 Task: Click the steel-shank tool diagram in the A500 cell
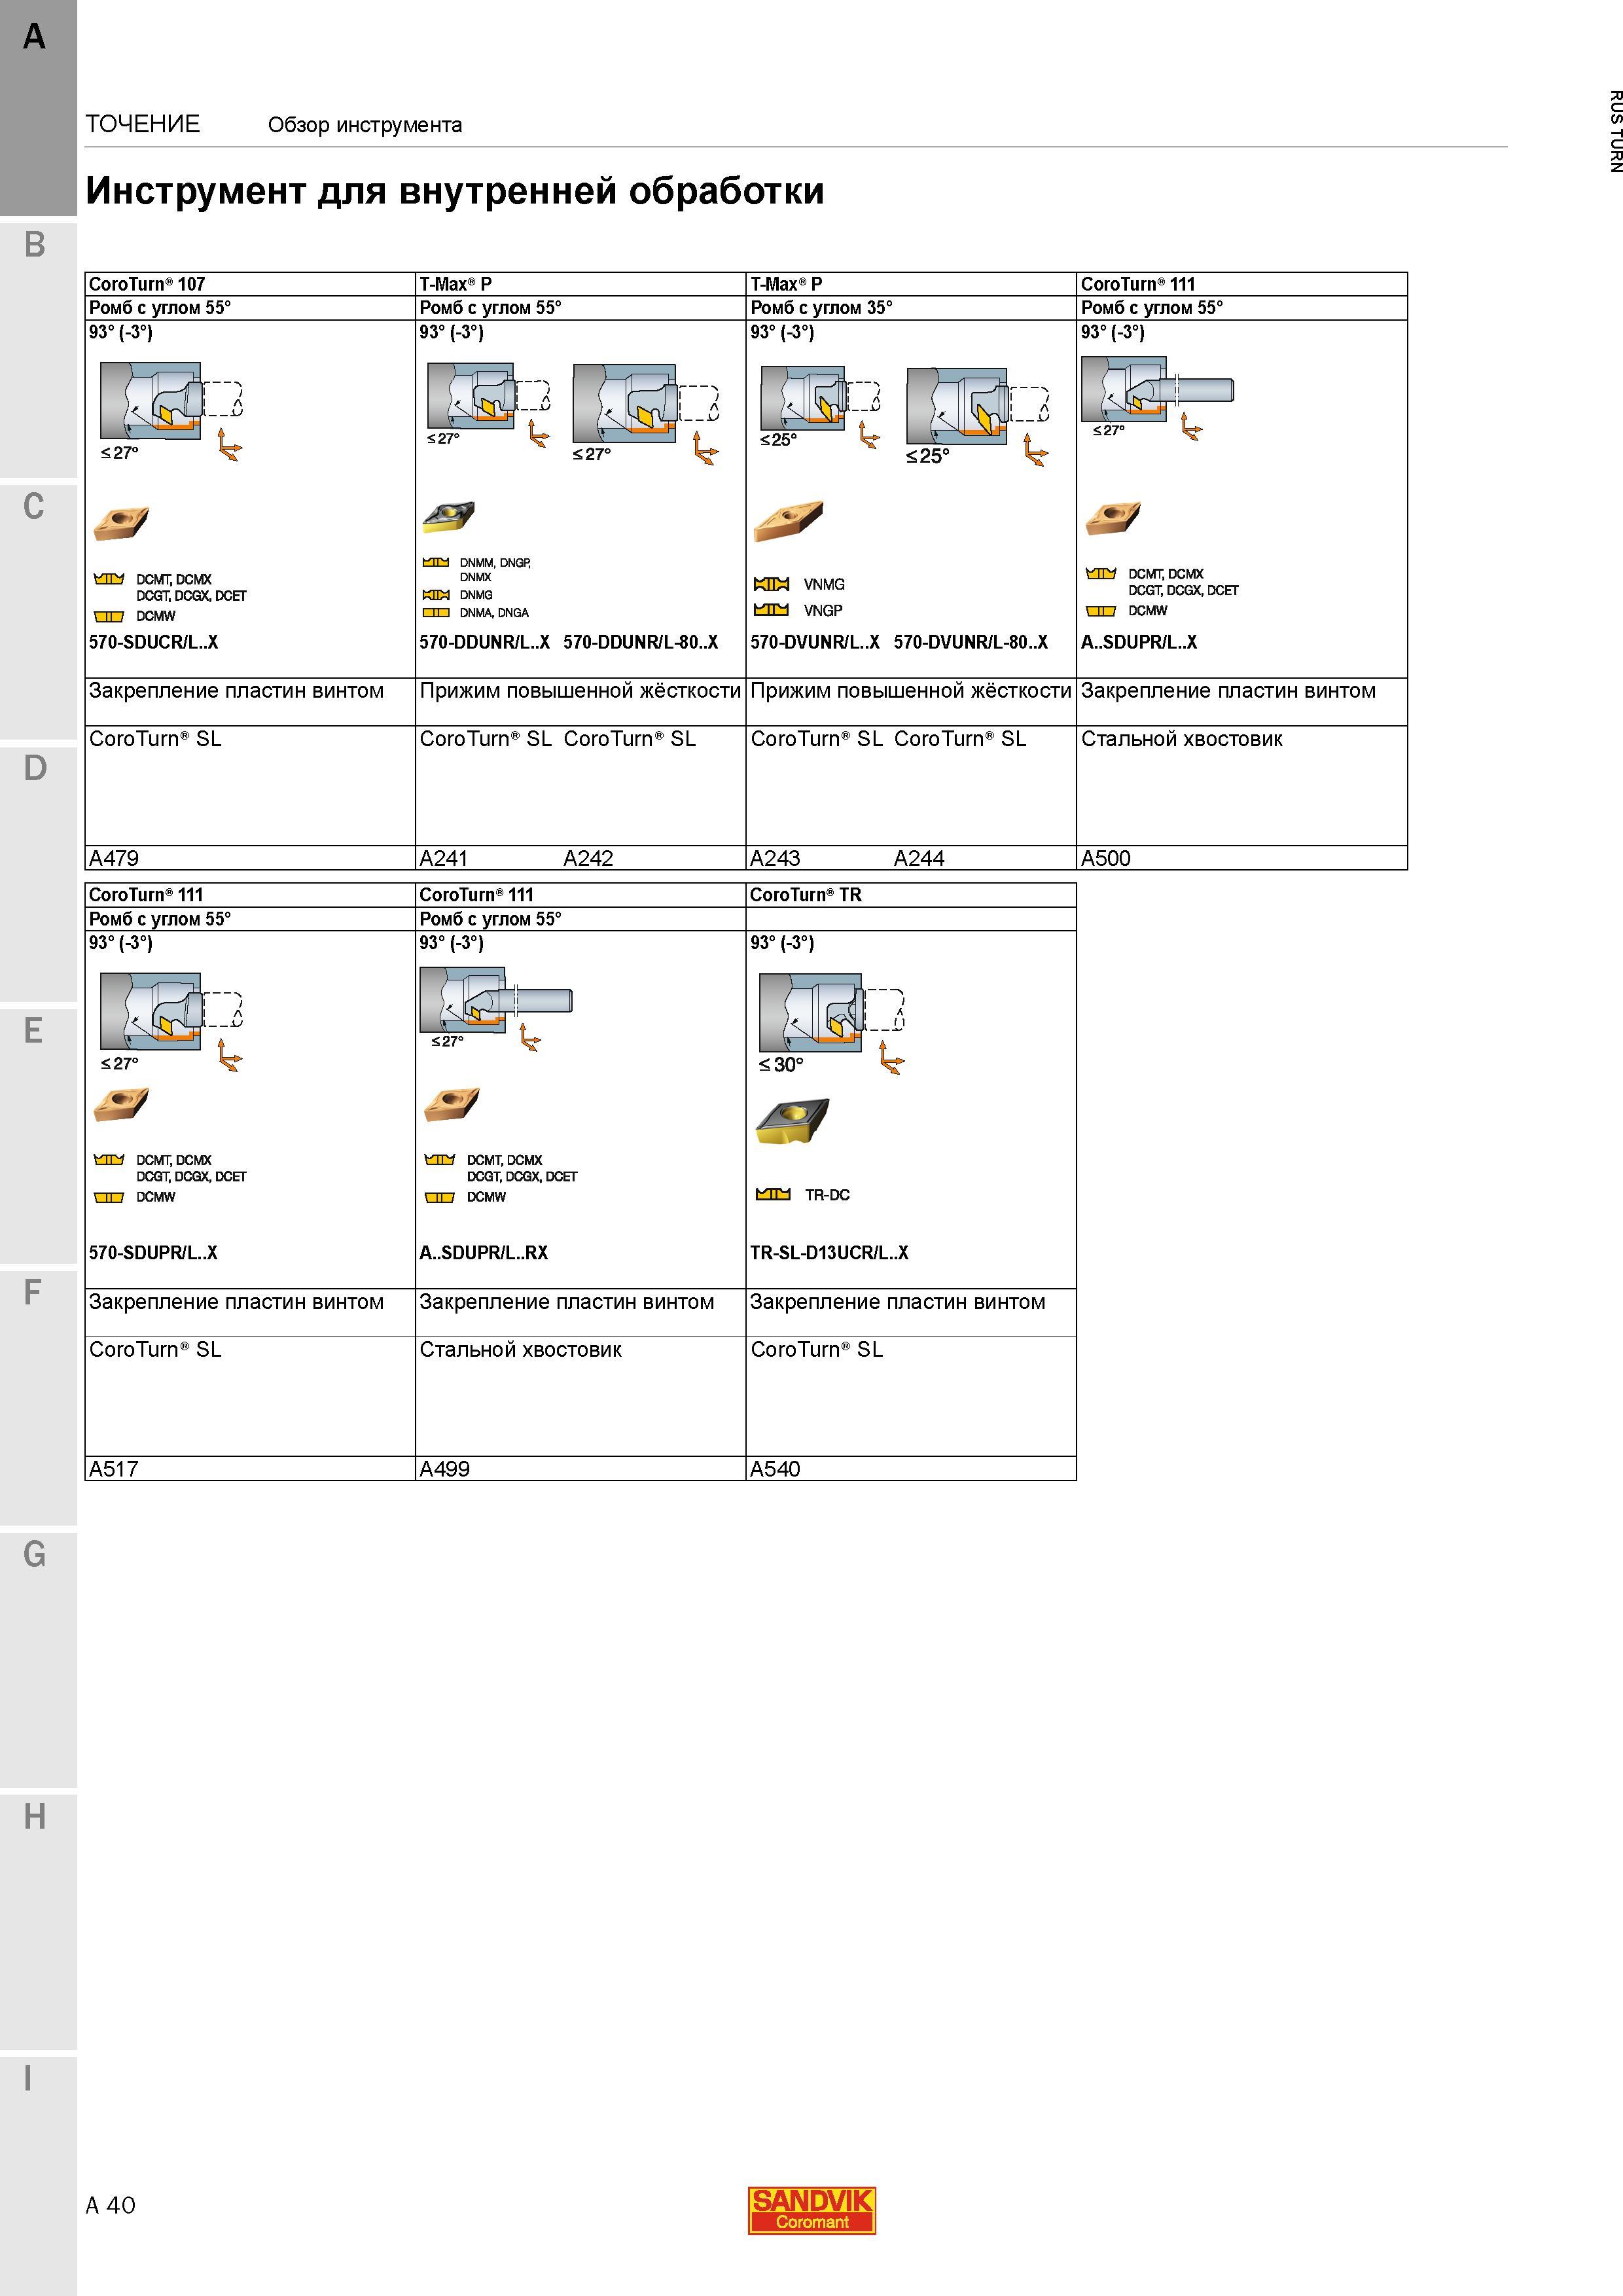coord(1158,398)
